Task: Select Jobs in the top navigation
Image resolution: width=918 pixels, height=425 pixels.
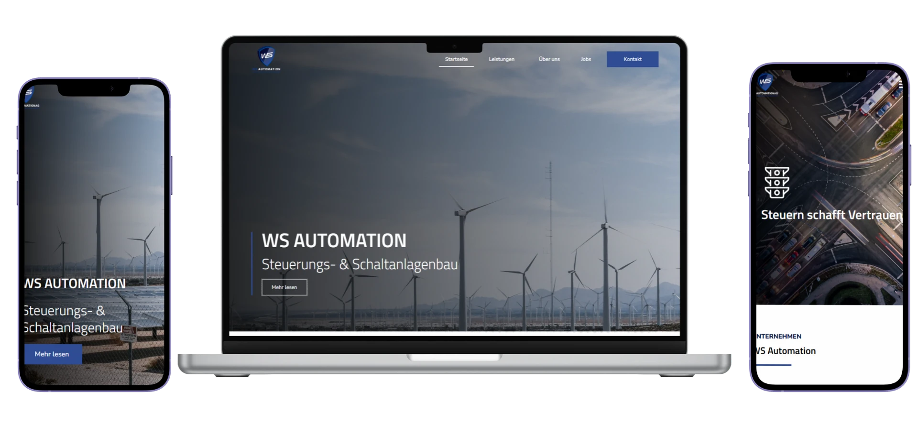Action: pyautogui.click(x=586, y=59)
